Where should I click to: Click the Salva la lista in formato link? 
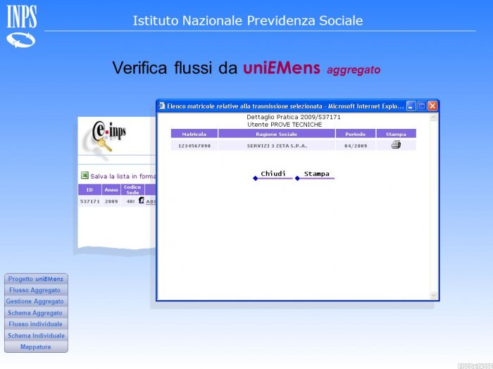[123, 176]
